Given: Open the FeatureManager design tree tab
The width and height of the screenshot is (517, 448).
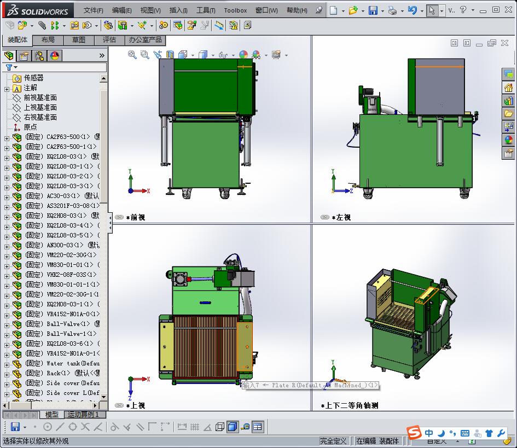Looking at the screenshot, I should (x=9, y=55).
